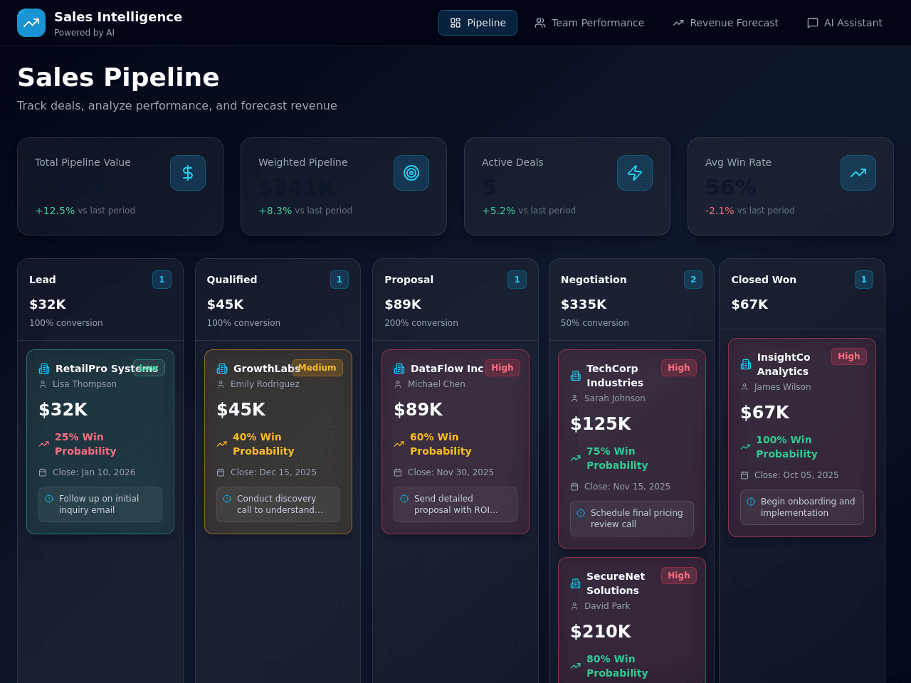Screen dimensions: 911x683
Task: Click the person icon beside Michael Chen
Action: [398, 384]
